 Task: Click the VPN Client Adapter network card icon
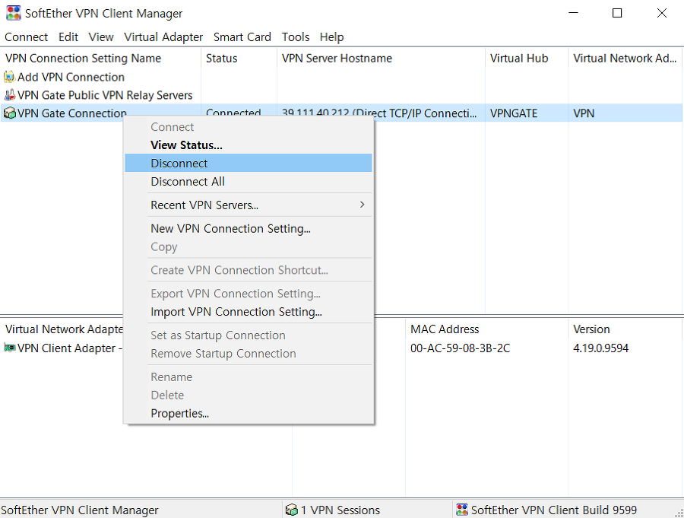(10, 348)
